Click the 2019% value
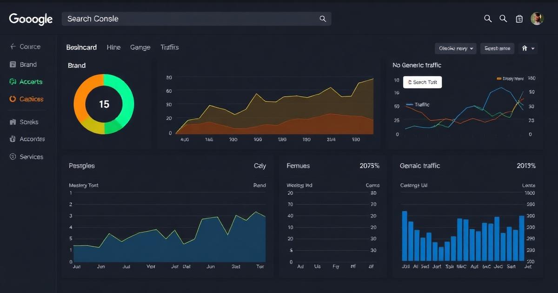Viewport: 558px width, 293px height. [x=526, y=166]
